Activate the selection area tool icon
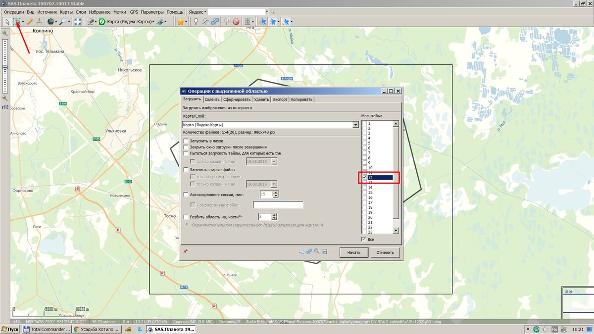This screenshot has height=334, width=594. coord(17,22)
